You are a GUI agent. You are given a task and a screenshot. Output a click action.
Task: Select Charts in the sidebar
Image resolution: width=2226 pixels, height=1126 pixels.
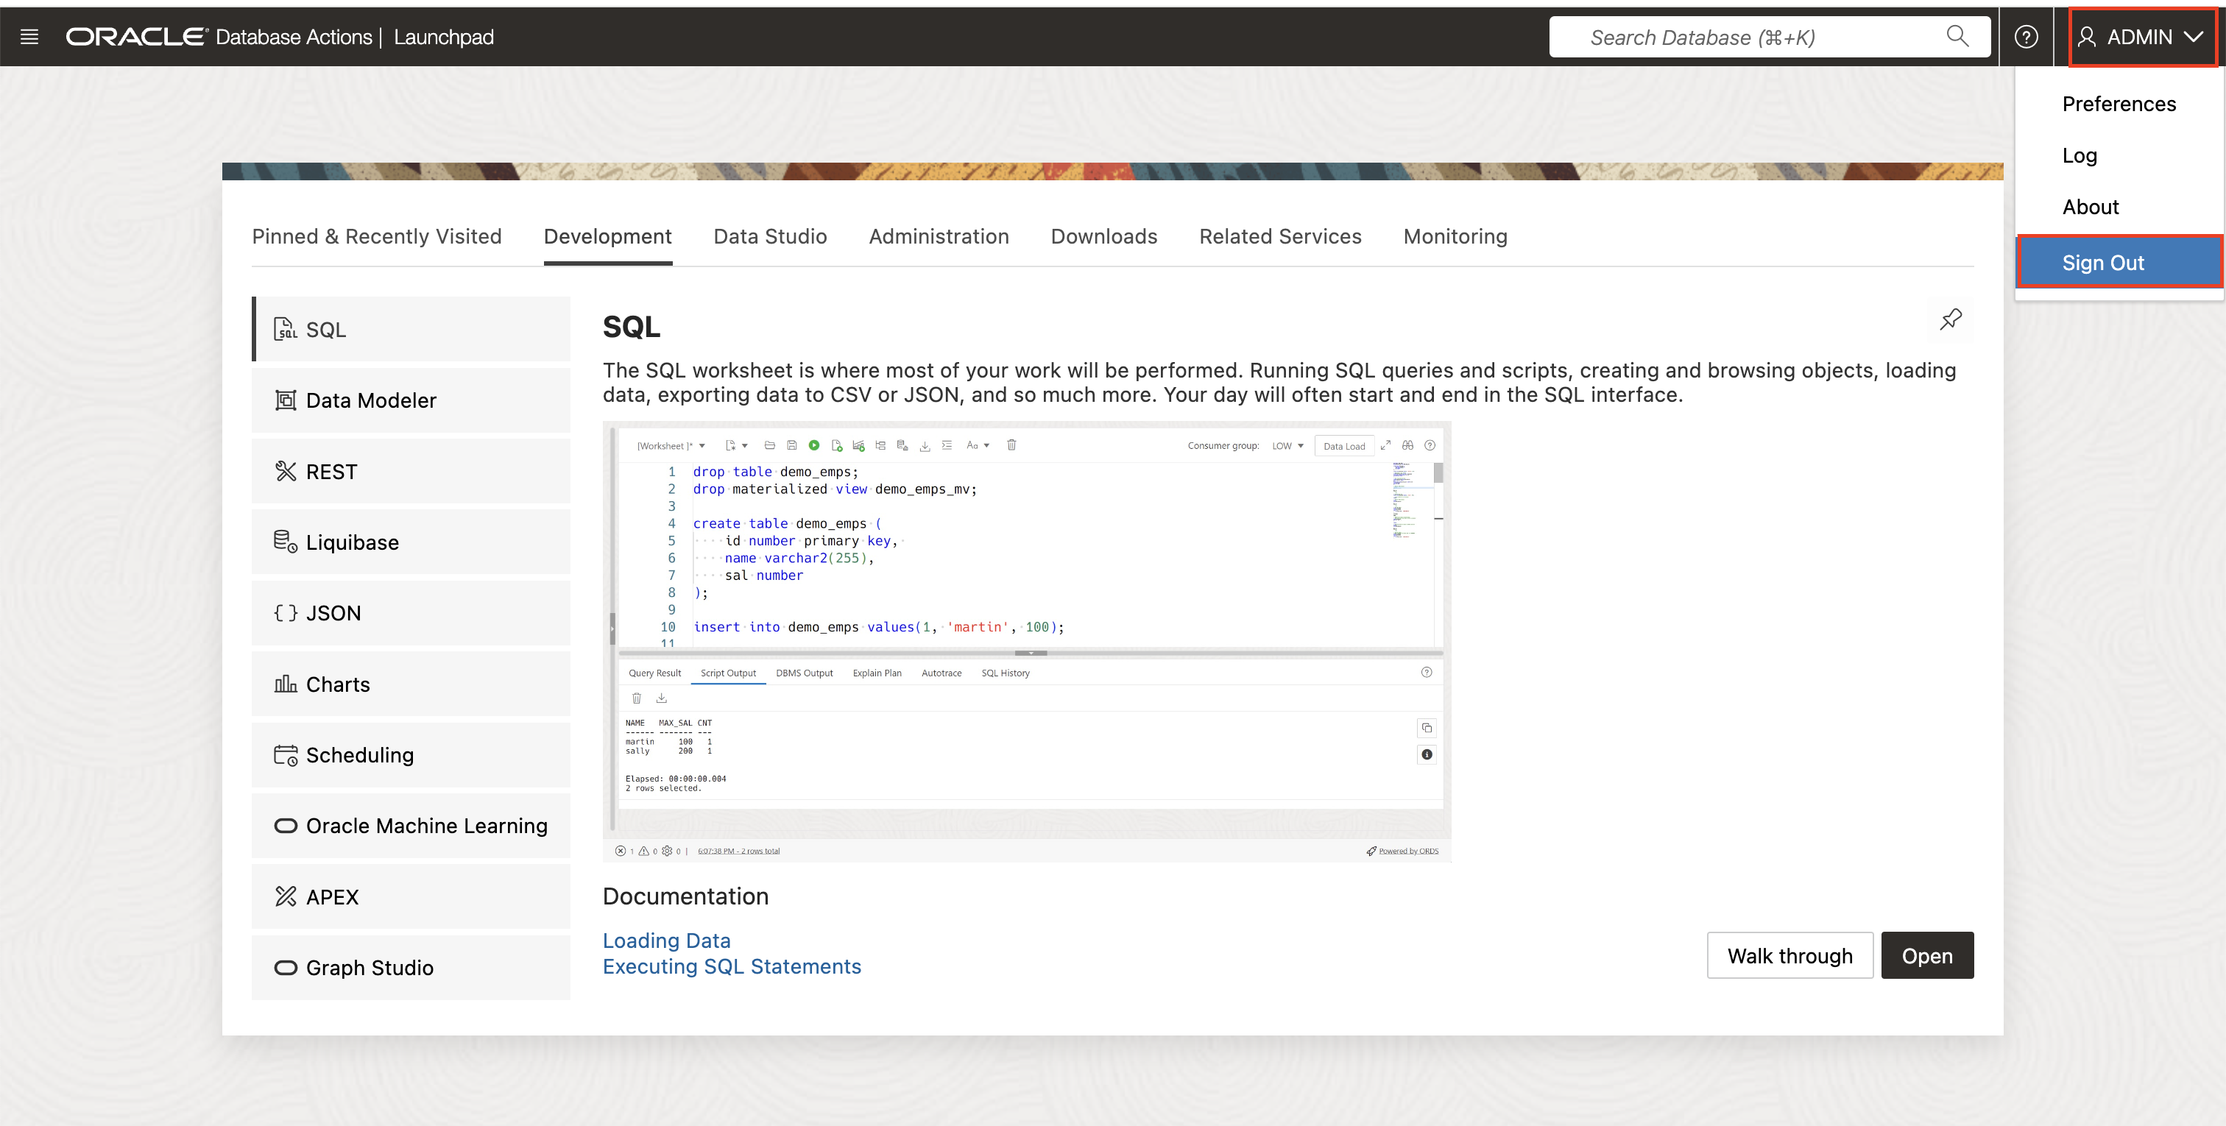point(411,684)
